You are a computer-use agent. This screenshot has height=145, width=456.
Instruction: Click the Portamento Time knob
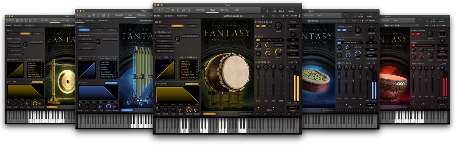coord(177,39)
